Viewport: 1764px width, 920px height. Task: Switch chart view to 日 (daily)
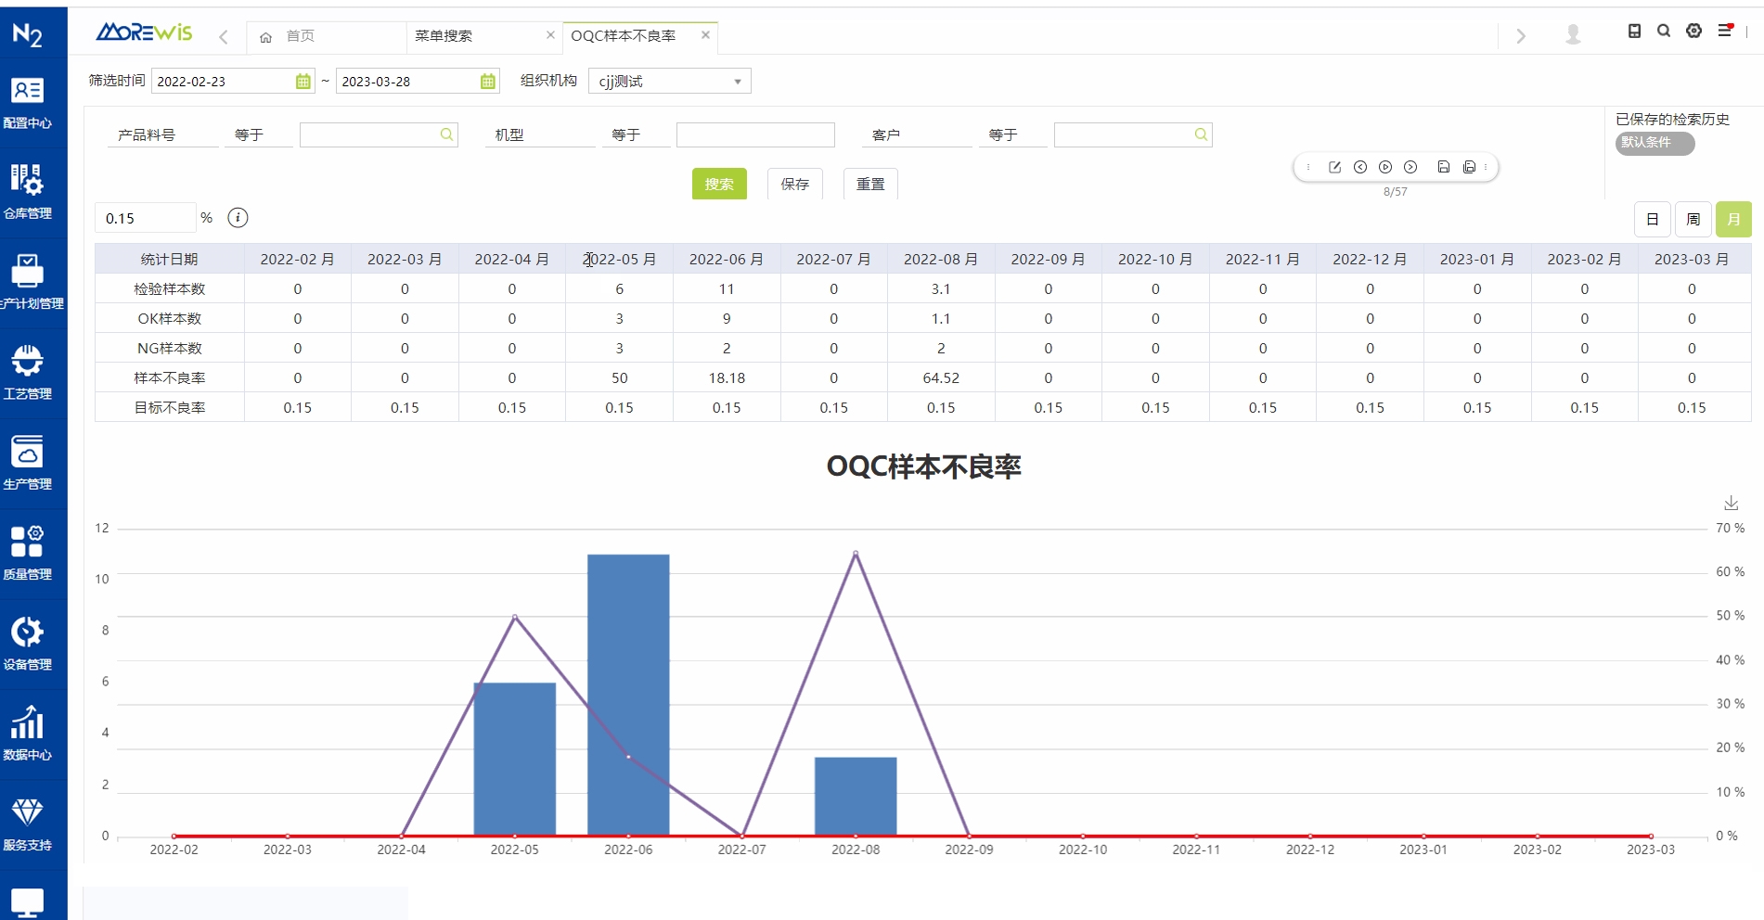coord(1652,220)
